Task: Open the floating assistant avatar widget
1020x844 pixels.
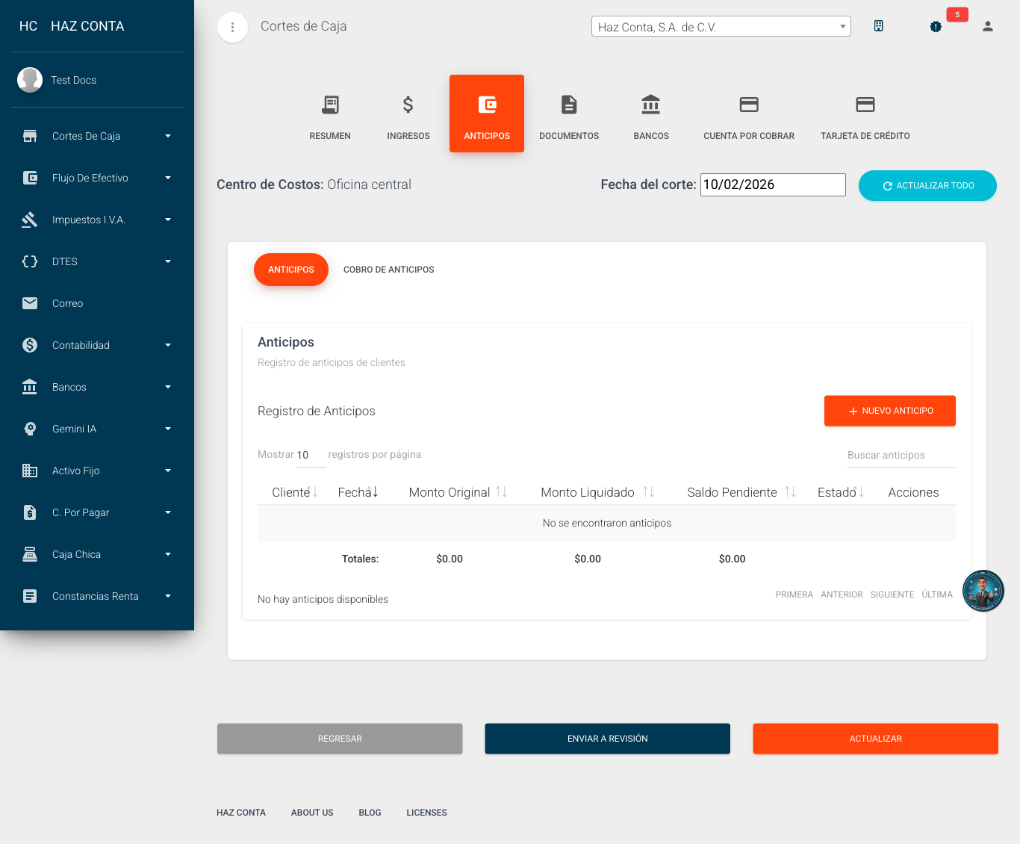Action: pos(983,591)
